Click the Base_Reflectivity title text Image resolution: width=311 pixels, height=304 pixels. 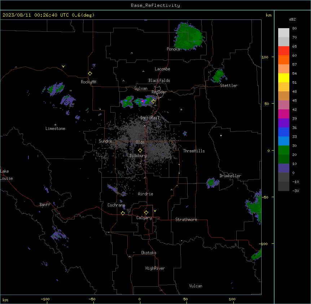coord(155,5)
